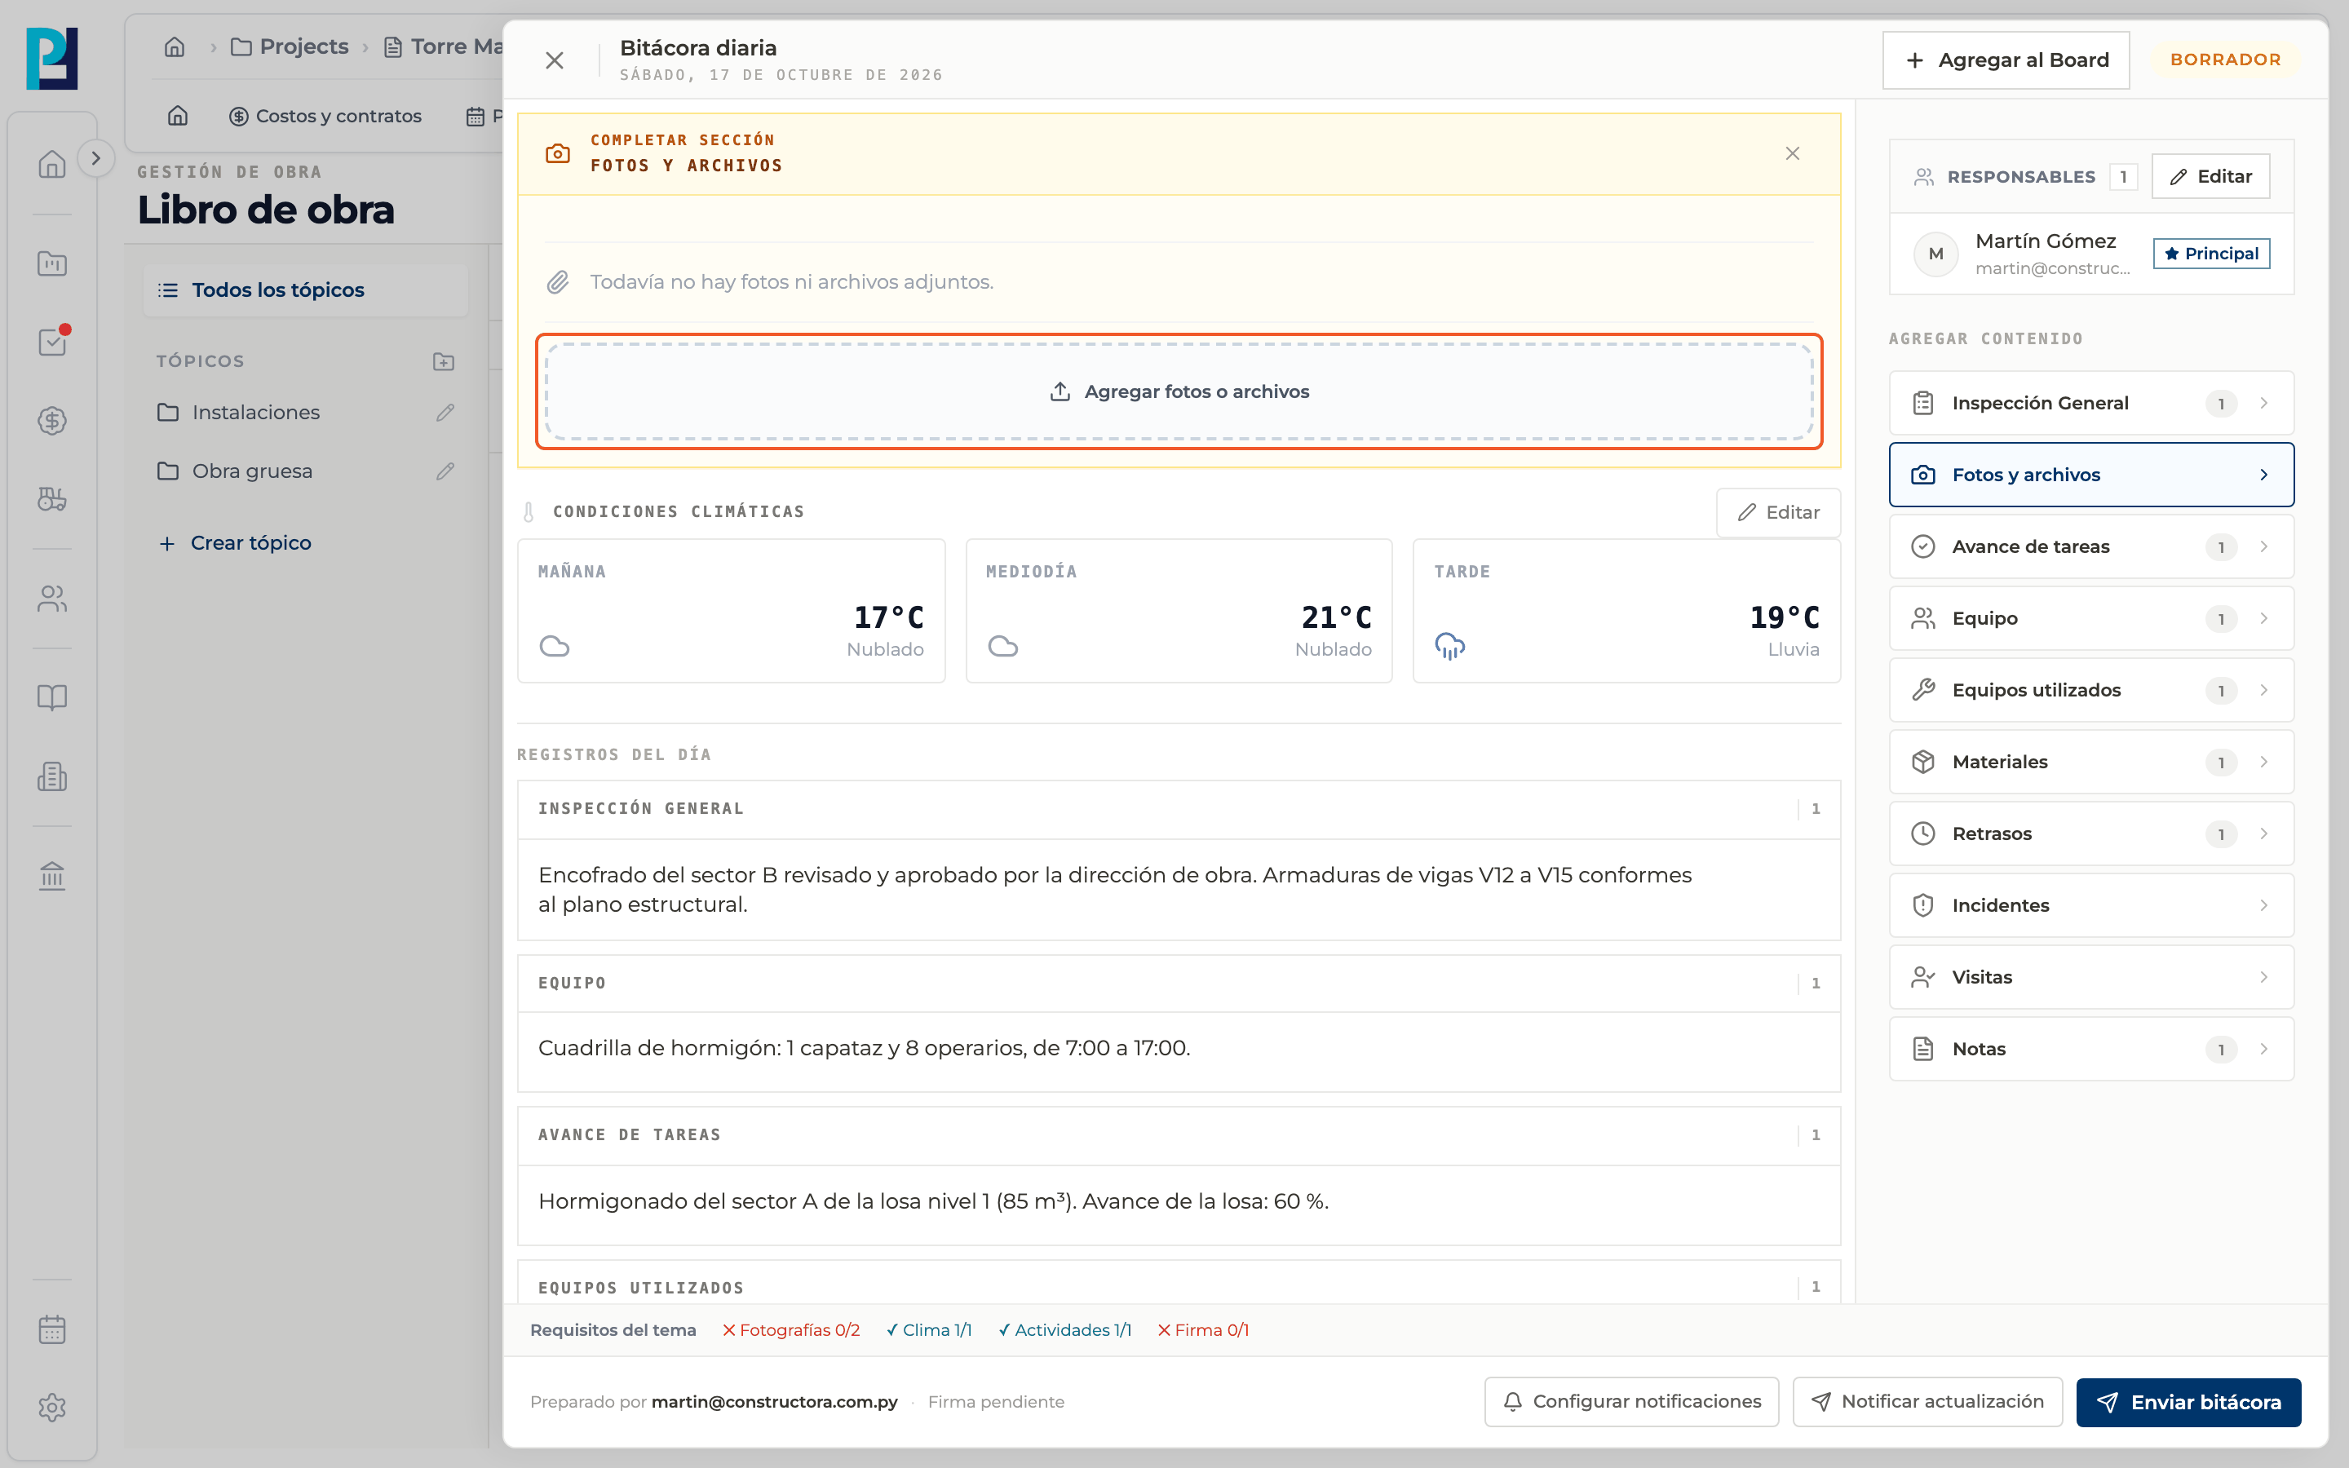The width and height of the screenshot is (2349, 1468).
Task: Expand the left sidebar with arrow toggle
Action: click(95, 158)
